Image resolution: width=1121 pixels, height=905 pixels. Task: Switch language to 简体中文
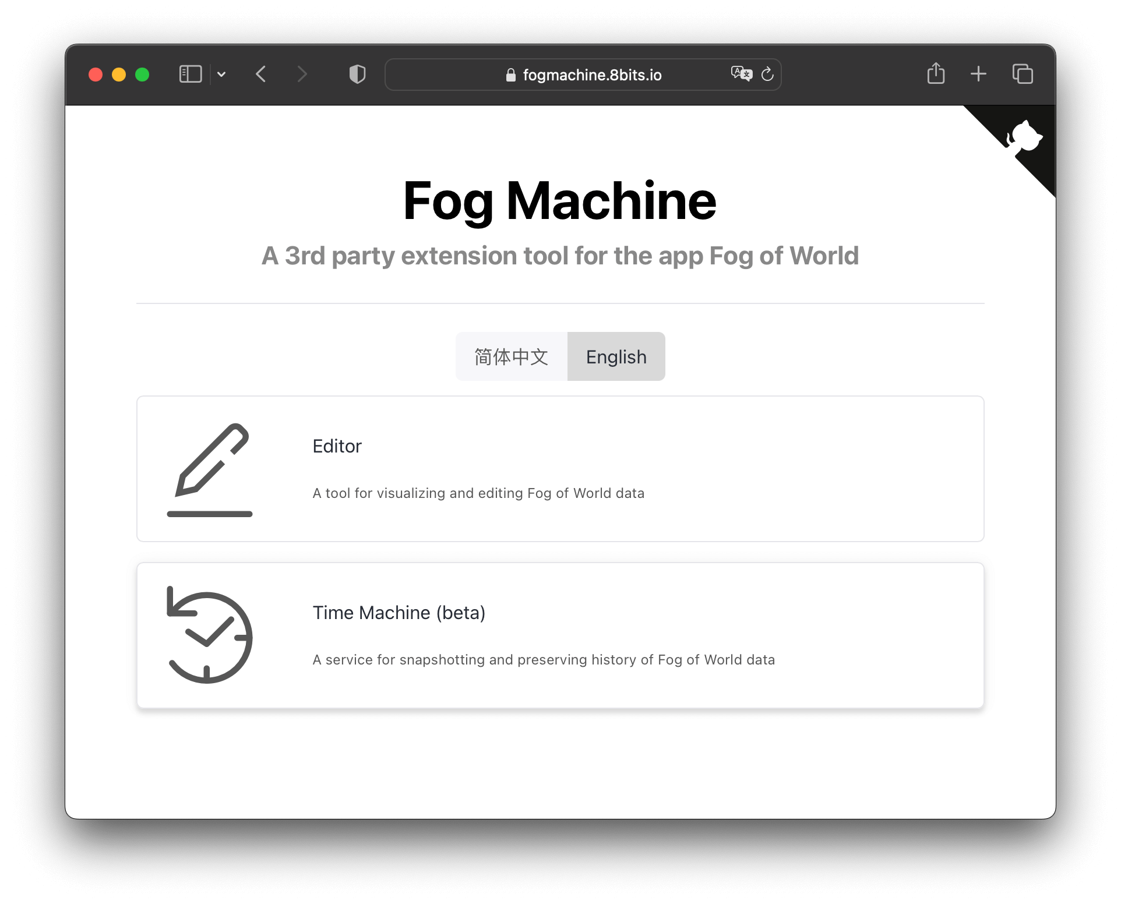pyautogui.click(x=511, y=356)
